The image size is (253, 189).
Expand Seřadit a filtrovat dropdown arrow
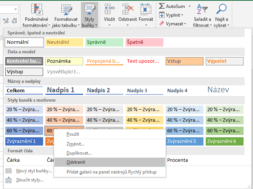[x=211, y=25]
